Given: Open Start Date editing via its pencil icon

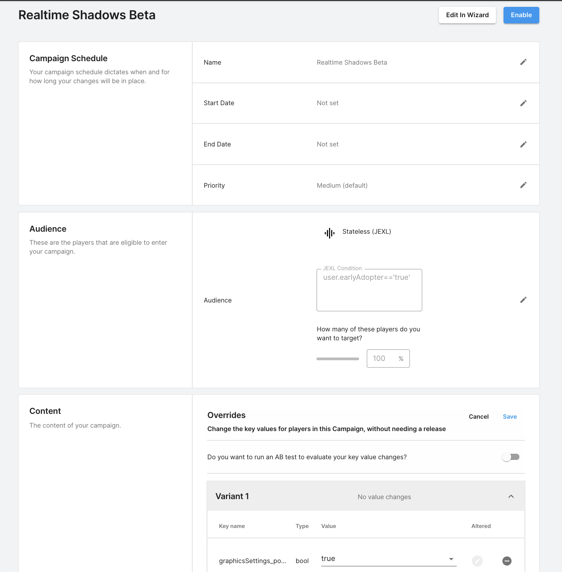Looking at the screenshot, I should pyautogui.click(x=523, y=103).
